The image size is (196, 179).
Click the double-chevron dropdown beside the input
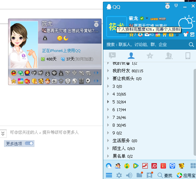(3, 133)
